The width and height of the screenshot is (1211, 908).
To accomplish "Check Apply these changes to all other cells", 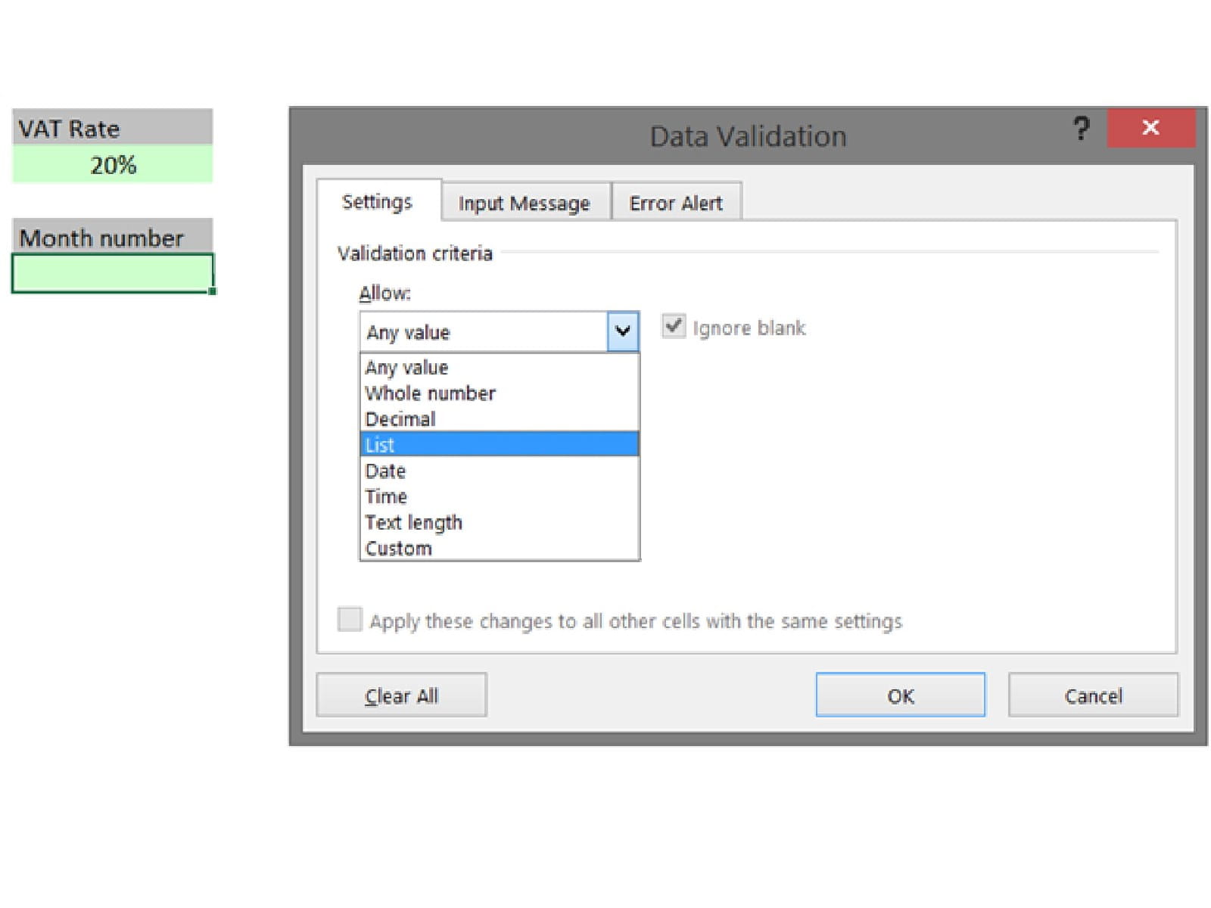I will (x=350, y=620).
